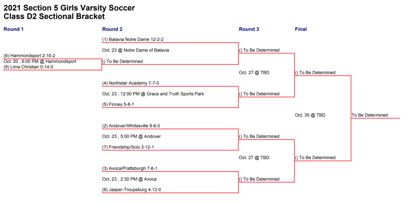Click the Round 2 column heading
This screenshot has height=203, width=409.
(112, 29)
